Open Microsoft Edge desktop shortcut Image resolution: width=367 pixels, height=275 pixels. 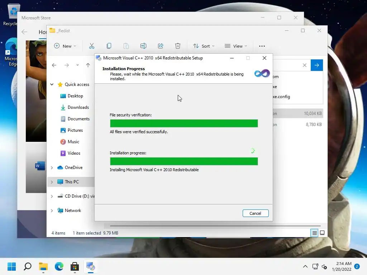click(11, 53)
